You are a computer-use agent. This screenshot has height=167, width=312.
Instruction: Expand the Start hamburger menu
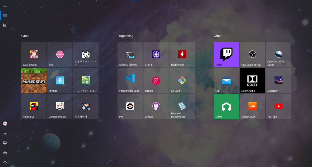(x=5, y=6)
